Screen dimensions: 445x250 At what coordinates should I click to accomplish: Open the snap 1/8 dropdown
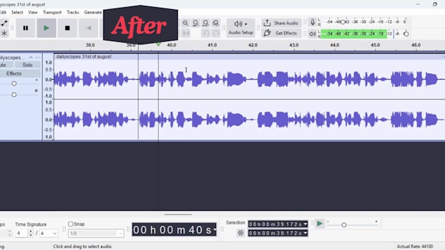pos(96,233)
